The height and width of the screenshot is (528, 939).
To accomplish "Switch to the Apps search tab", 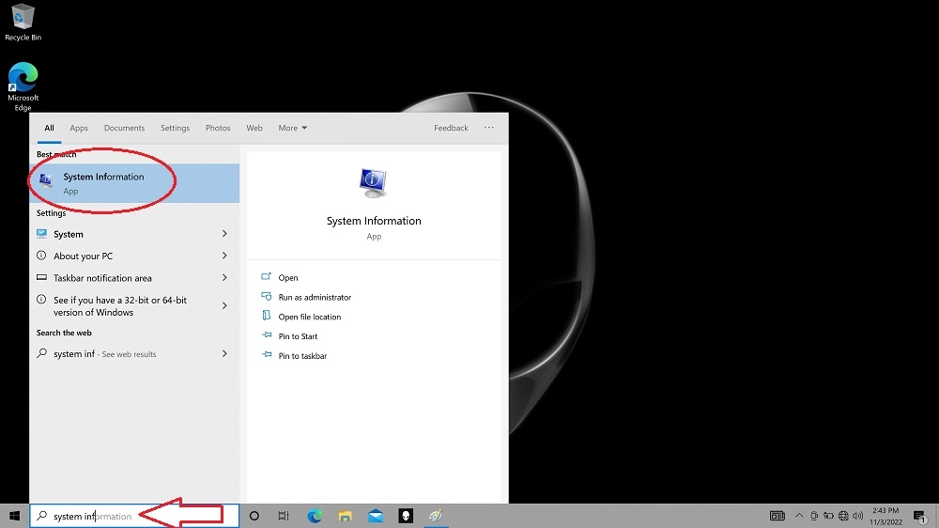I will tap(79, 128).
